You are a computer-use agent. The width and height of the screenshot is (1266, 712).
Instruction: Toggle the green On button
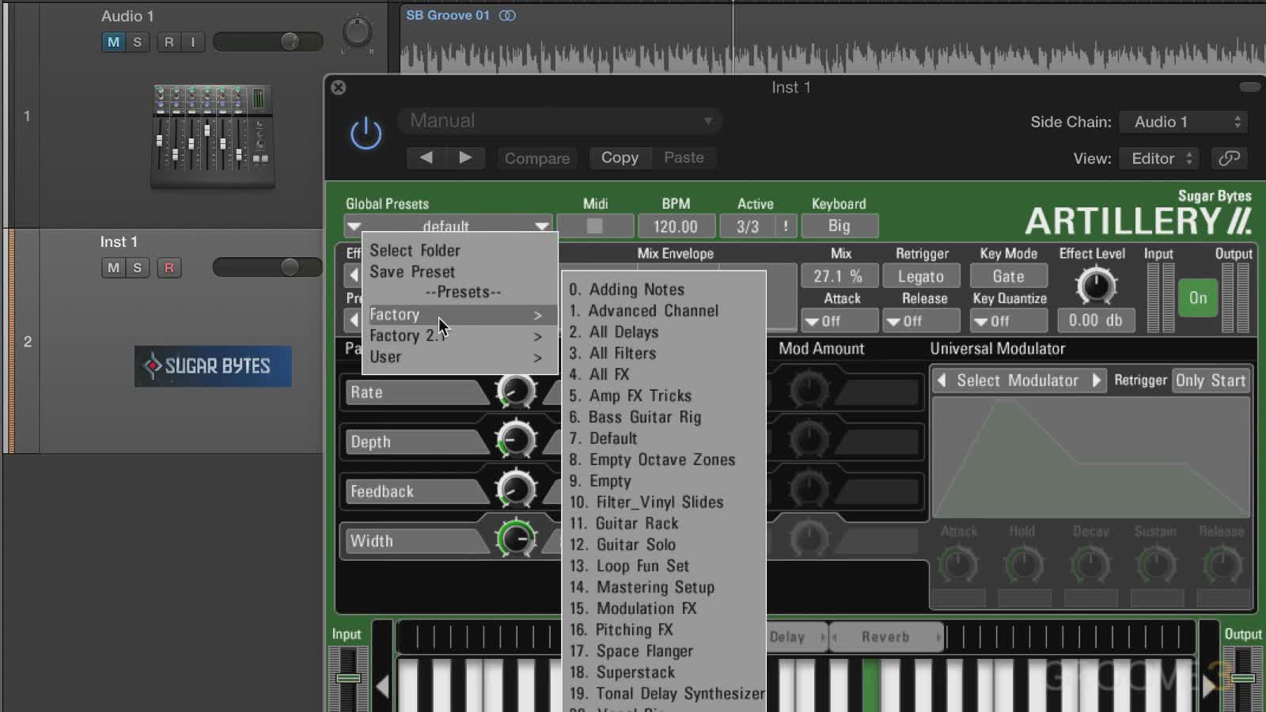[x=1198, y=297]
